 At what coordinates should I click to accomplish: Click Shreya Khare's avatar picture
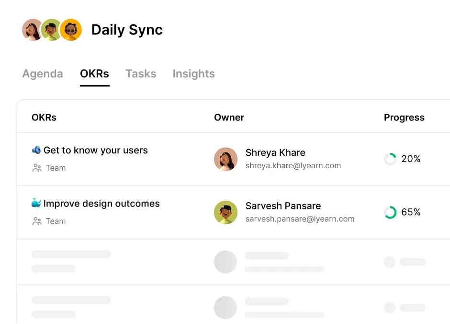225,159
